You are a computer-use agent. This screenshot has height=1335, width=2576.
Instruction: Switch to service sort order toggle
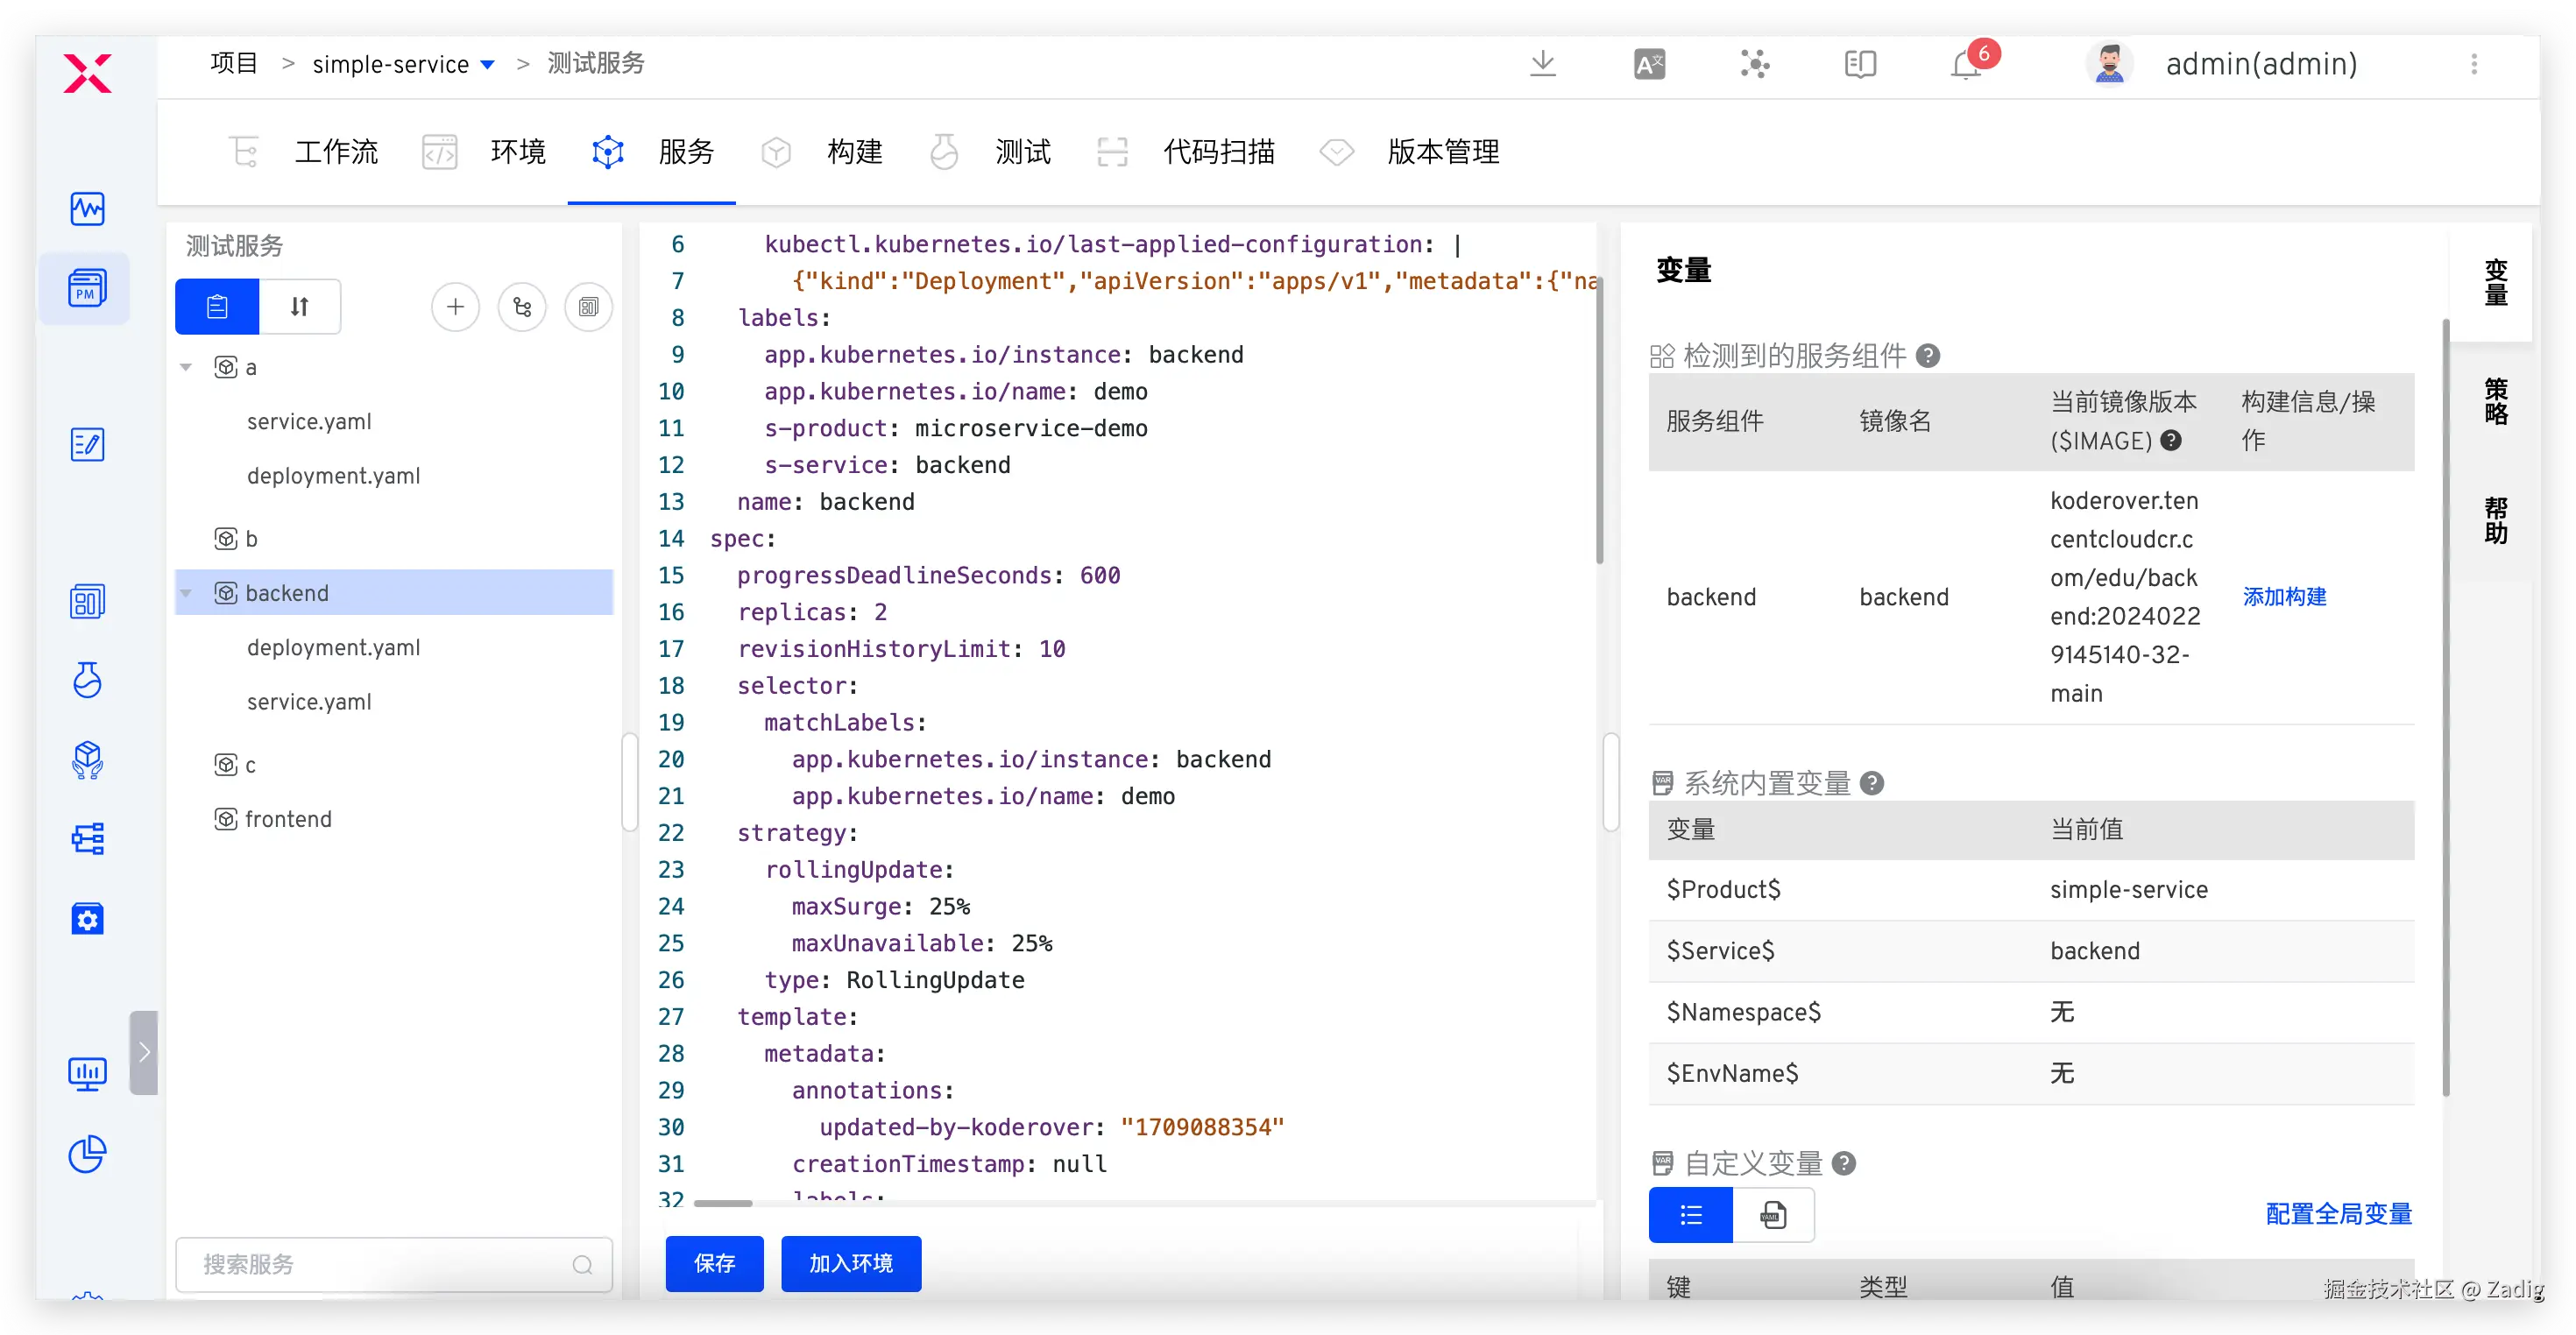click(299, 306)
